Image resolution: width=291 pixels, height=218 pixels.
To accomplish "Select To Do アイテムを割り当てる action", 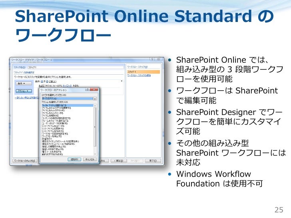I will (68, 105).
